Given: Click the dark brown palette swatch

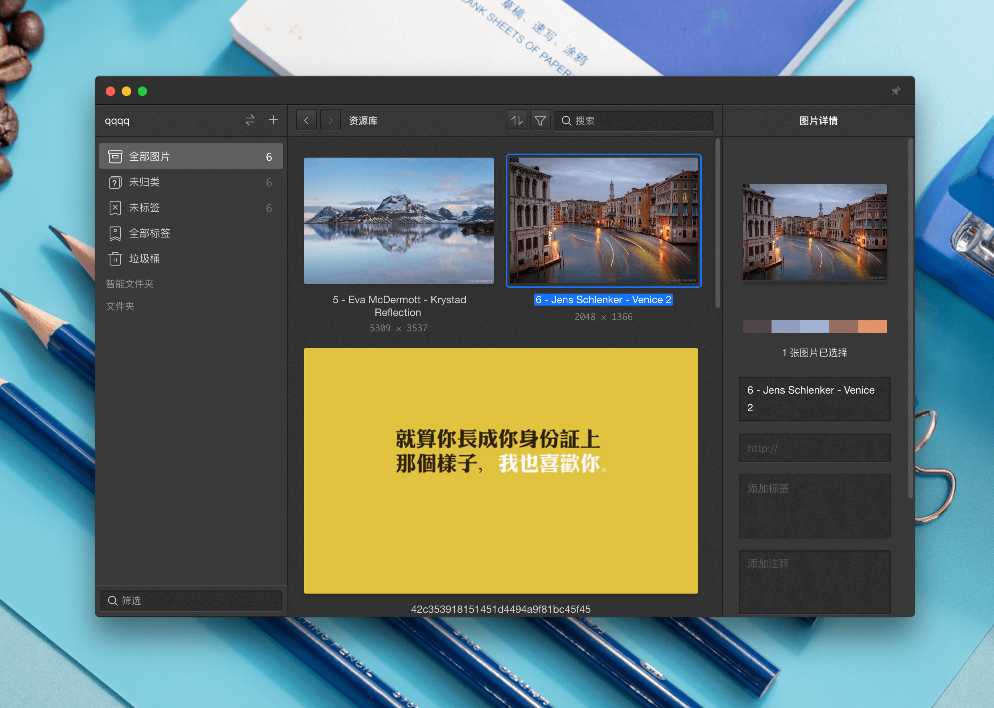Looking at the screenshot, I should 757,326.
